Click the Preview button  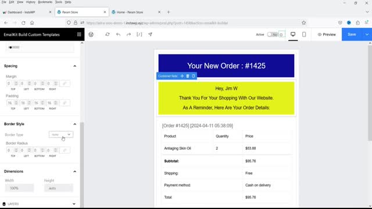point(327,35)
